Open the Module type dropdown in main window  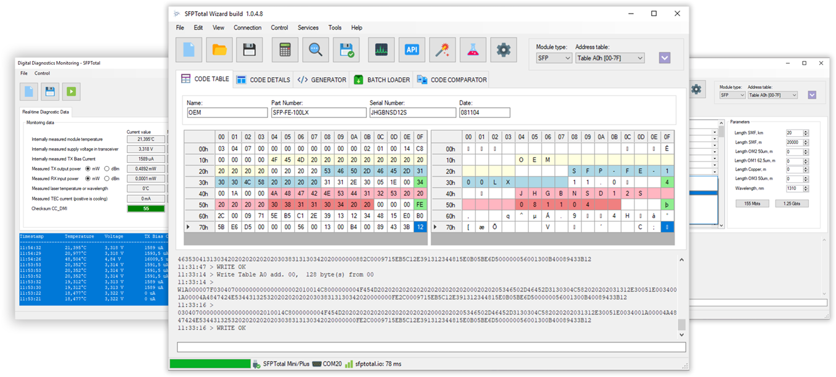point(554,58)
